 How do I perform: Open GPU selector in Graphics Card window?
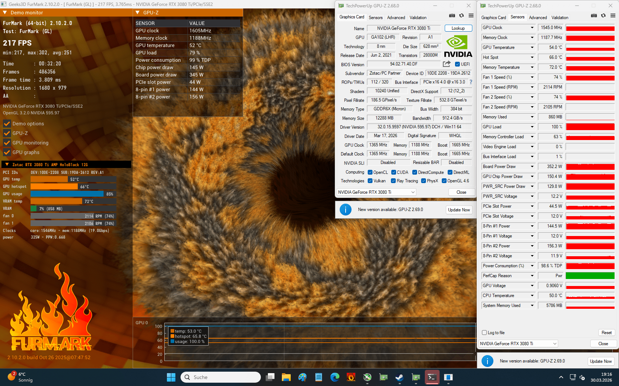coord(376,192)
